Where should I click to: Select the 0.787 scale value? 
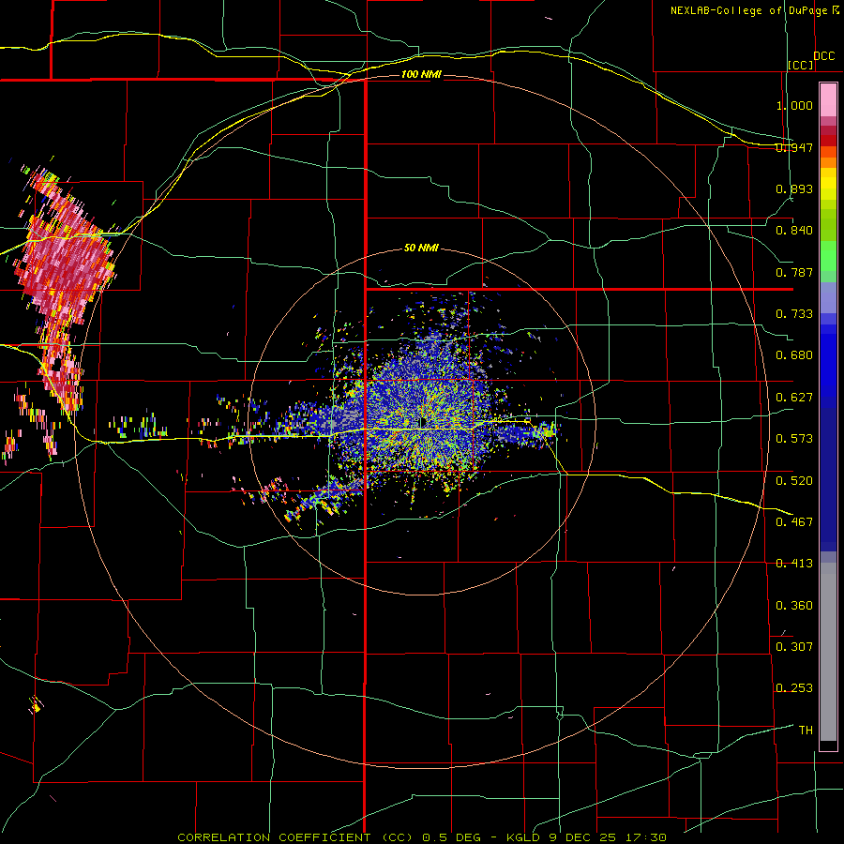pyautogui.click(x=794, y=272)
